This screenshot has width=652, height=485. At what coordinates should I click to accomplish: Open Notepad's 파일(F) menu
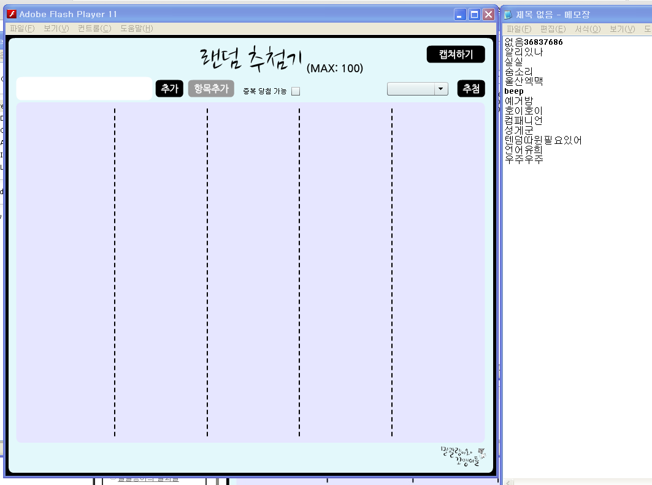(519, 29)
